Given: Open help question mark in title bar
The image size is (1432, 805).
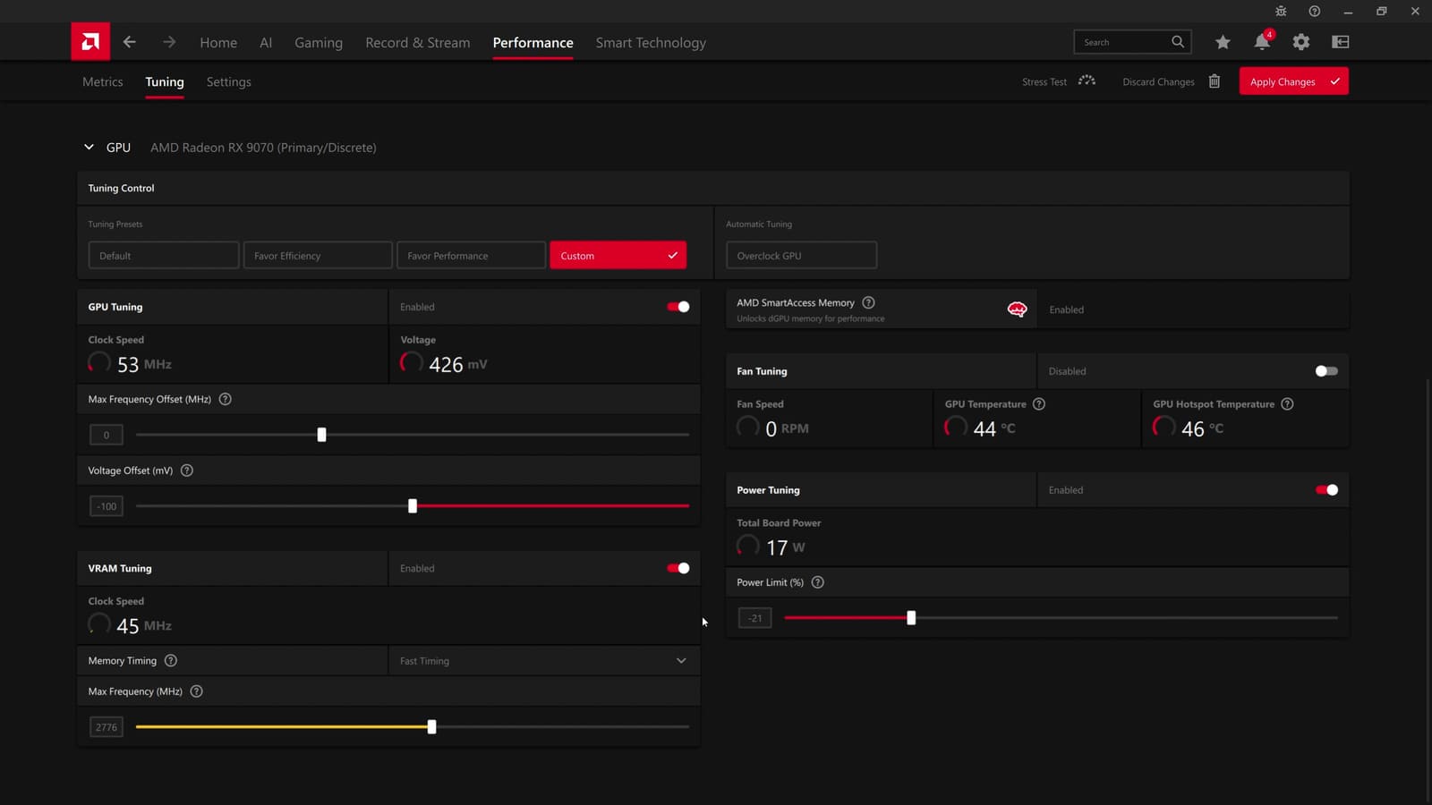Looking at the screenshot, I should coord(1314,12).
